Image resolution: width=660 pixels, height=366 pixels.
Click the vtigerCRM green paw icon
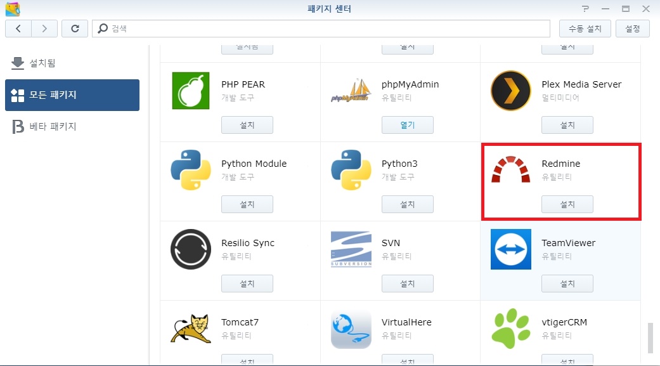(510, 329)
